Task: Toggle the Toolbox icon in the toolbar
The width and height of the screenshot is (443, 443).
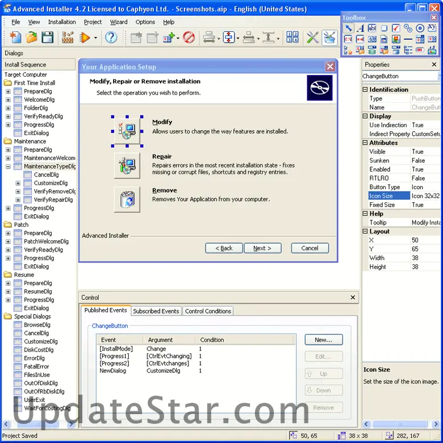Action: (x=329, y=37)
